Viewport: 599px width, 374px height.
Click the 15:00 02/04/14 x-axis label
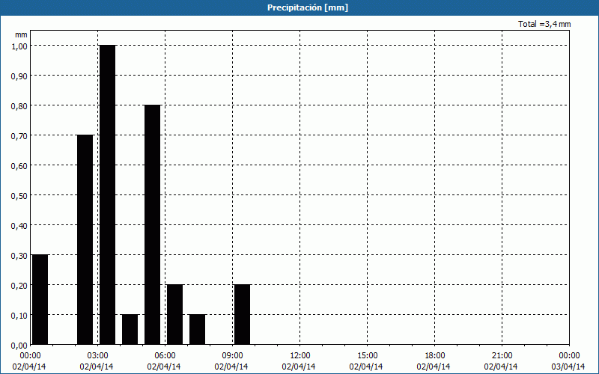(366, 361)
